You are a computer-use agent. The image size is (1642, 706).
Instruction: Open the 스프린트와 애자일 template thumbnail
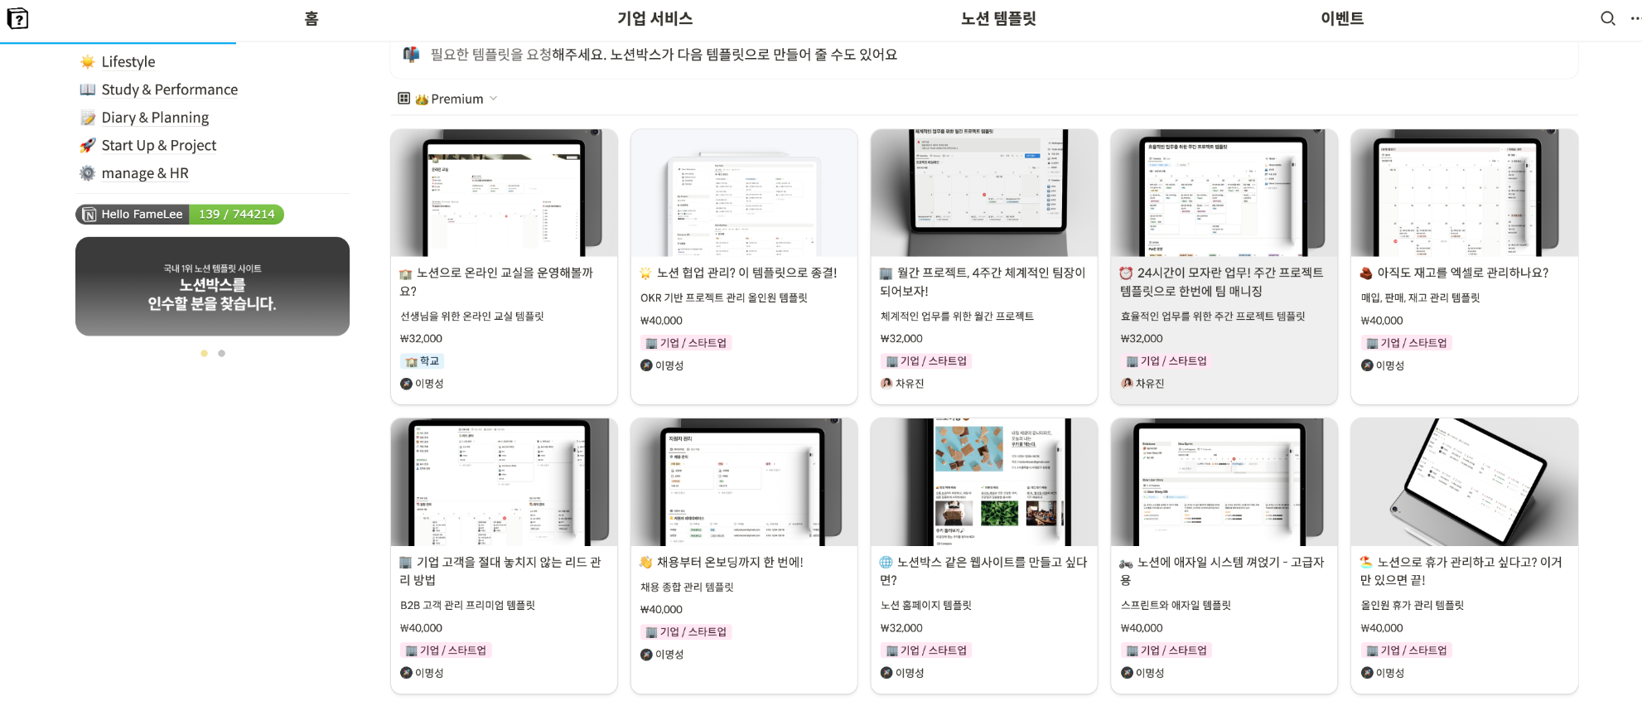coord(1224,481)
